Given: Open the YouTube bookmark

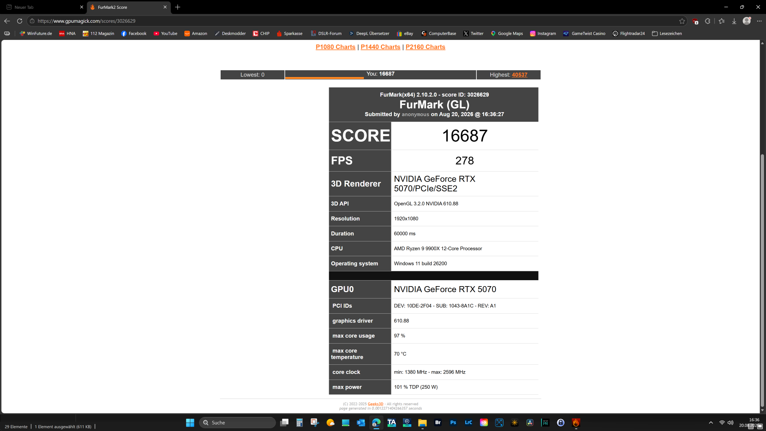Looking at the screenshot, I should (165, 34).
